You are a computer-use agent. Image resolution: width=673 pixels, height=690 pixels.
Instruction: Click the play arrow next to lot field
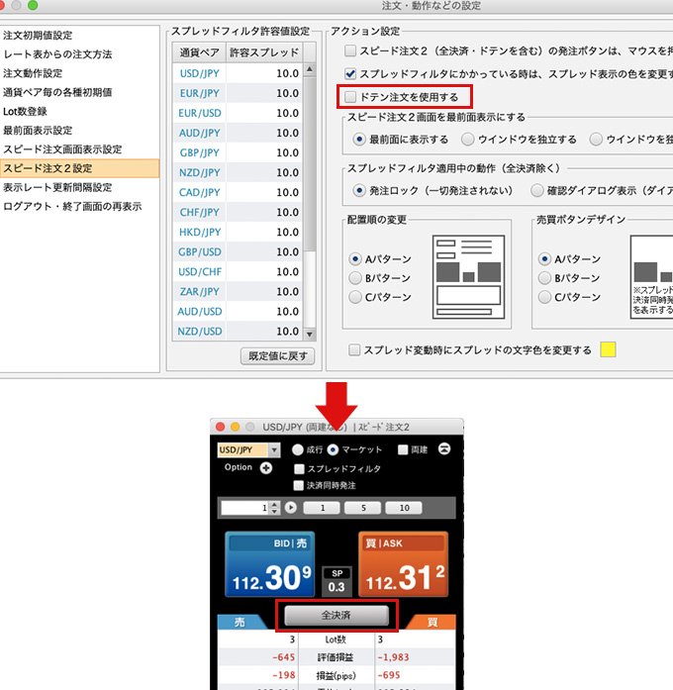[291, 508]
